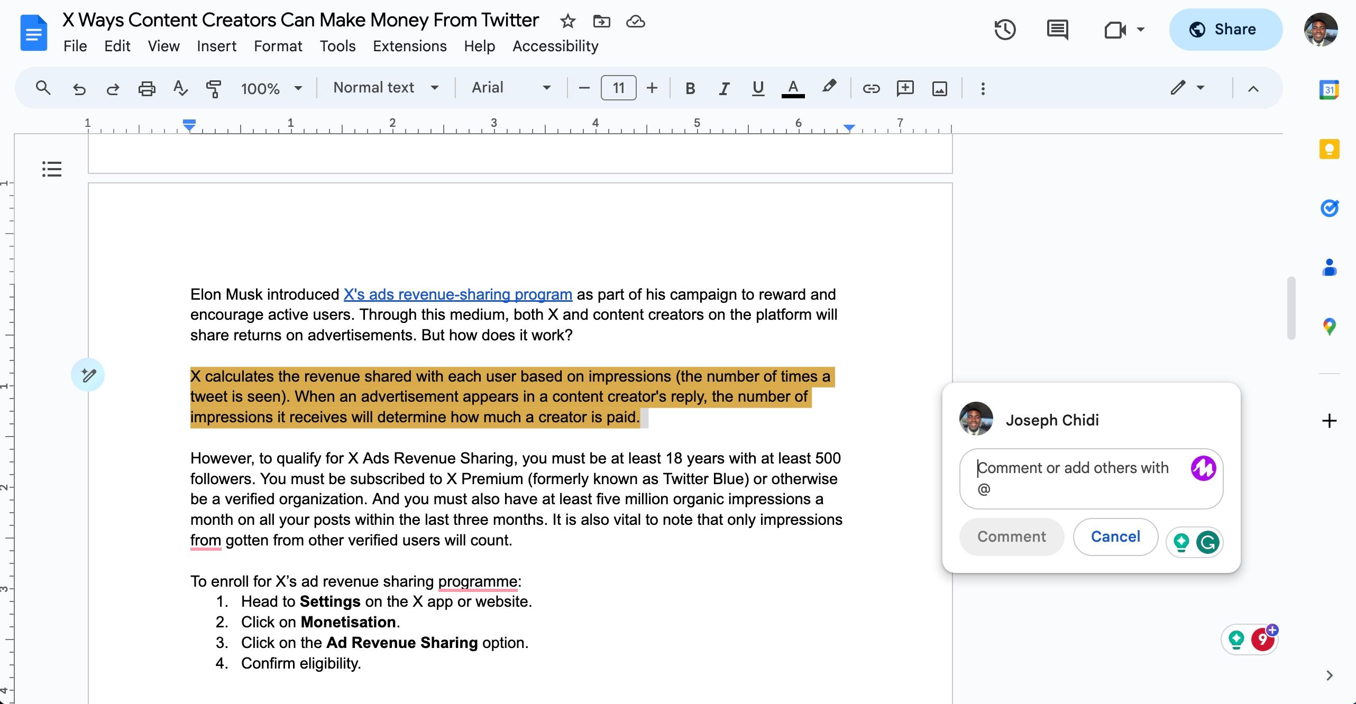Expand the Normal text style dropdown
1356x704 pixels.
[386, 88]
